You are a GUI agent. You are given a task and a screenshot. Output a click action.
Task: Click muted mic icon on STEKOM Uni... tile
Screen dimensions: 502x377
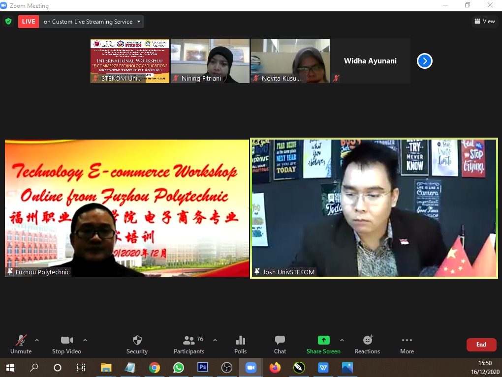coord(95,78)
